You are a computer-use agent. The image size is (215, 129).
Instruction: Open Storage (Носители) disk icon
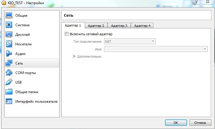coord(9,44)
